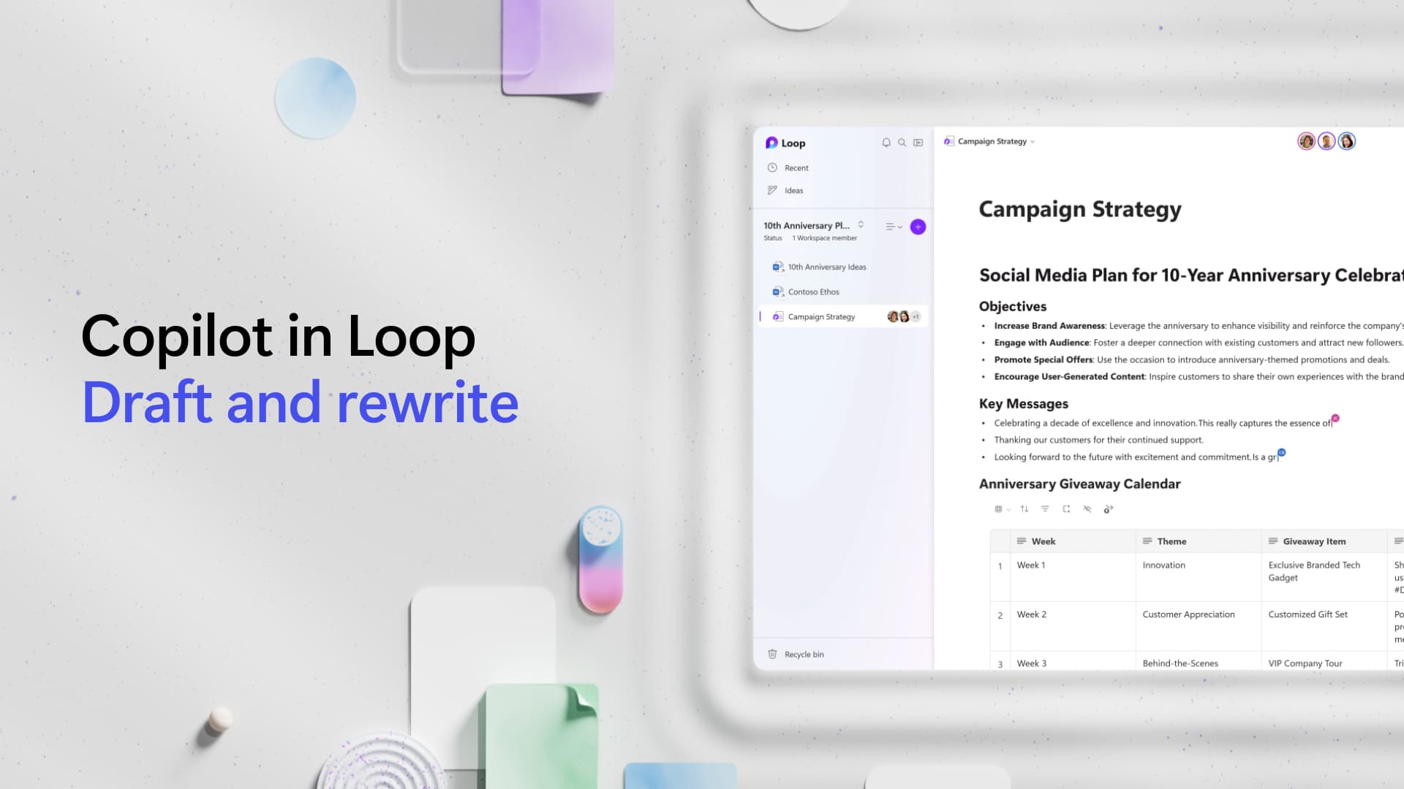This screenshot has width=1404, height=789.
Task: Open Recent pages in Loop sidebar
Action: (x=796, y=167)
